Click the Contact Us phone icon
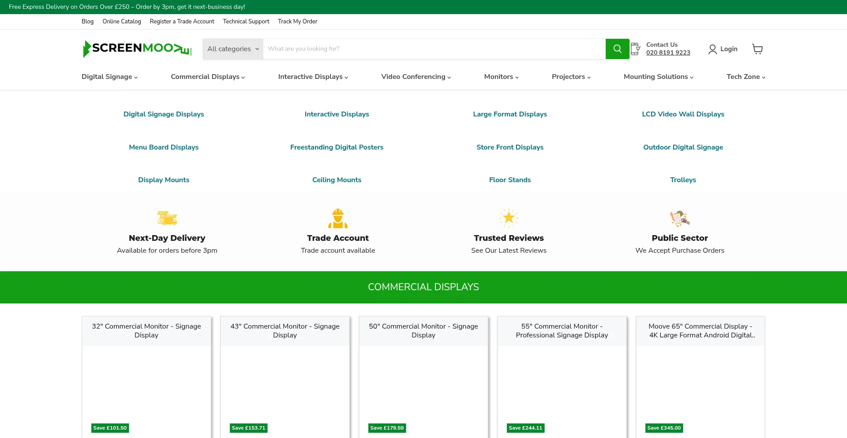This screenshot has height=438, width=847. pos(635,49)
